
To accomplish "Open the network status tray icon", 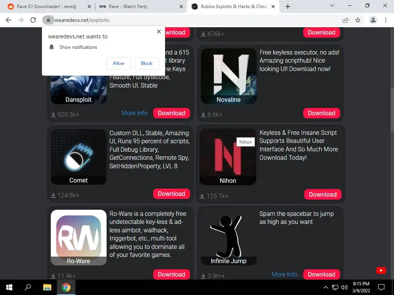I will 335,287.
